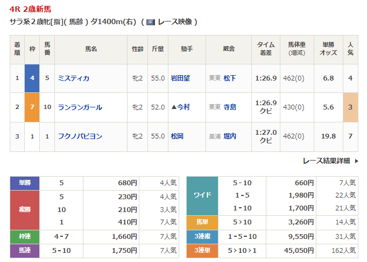Click the 430(0) horse weight value

pyautogui.click(x=294, y=107)
